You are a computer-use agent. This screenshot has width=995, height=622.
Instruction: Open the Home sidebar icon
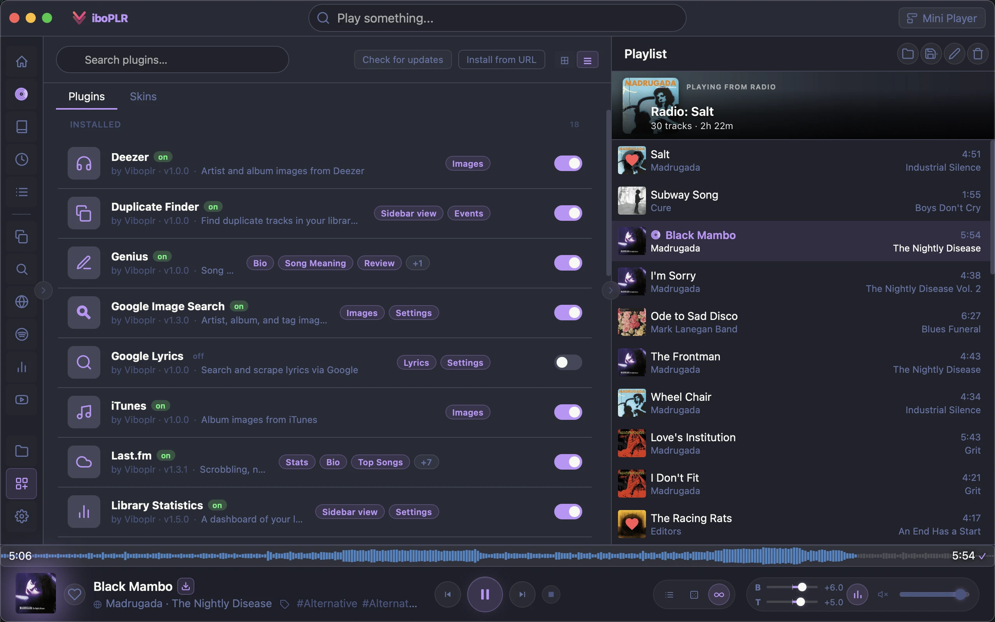point(21,61)
